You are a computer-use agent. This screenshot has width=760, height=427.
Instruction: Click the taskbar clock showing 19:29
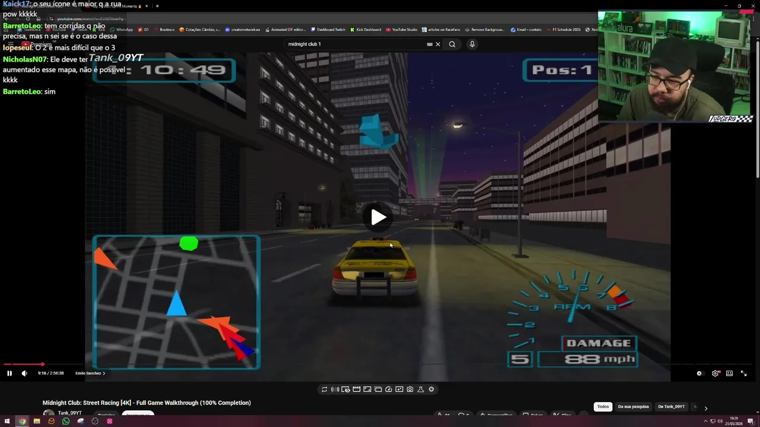(x=734, y=421)
